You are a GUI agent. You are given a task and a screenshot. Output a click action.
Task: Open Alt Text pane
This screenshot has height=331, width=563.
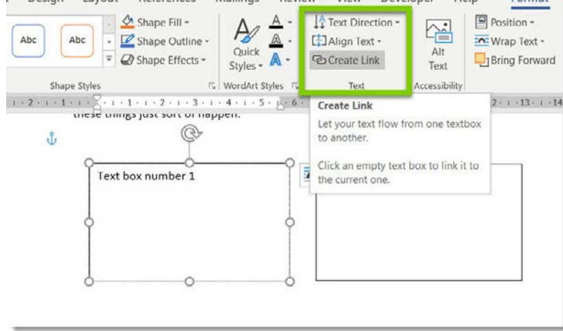(438, 45)
